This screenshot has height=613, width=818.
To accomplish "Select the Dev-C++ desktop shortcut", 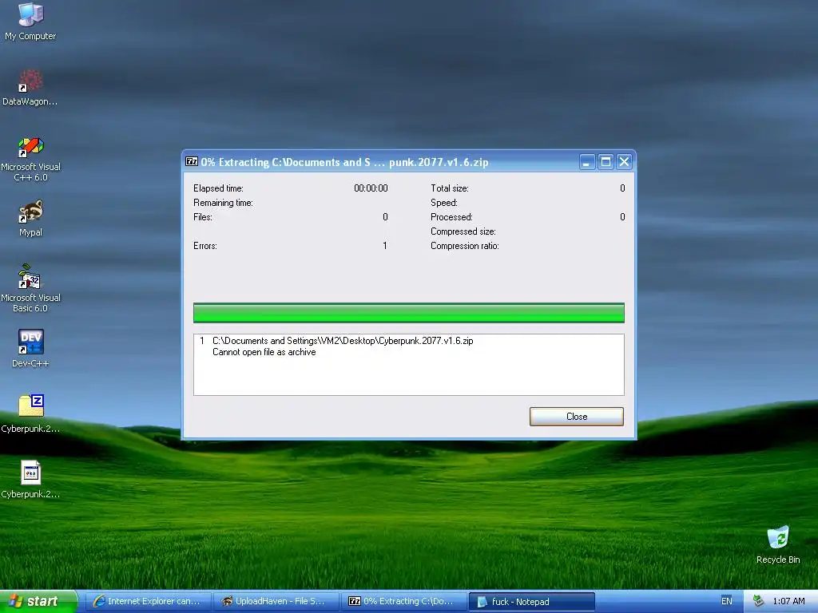I will click(30, 348).
